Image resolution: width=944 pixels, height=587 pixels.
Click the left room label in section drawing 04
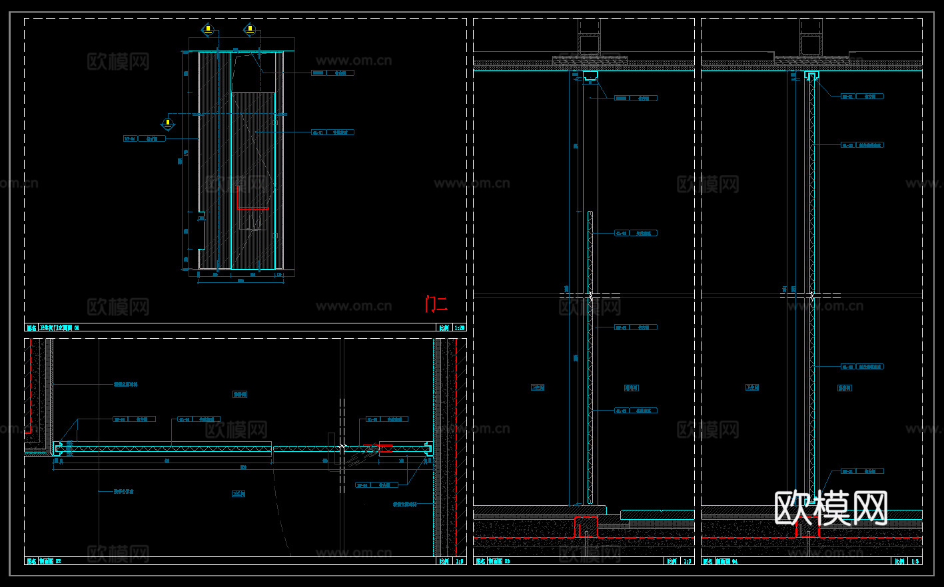click(752, 387)
